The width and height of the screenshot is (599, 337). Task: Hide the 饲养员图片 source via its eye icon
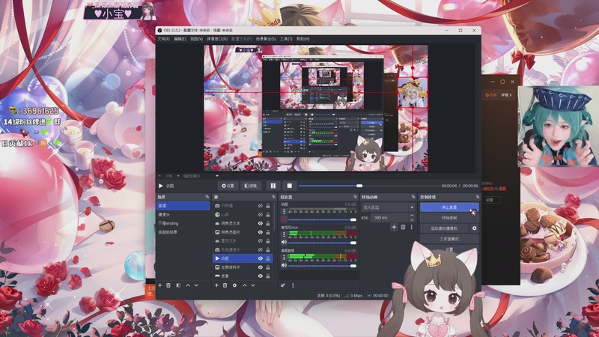point(260,232)
